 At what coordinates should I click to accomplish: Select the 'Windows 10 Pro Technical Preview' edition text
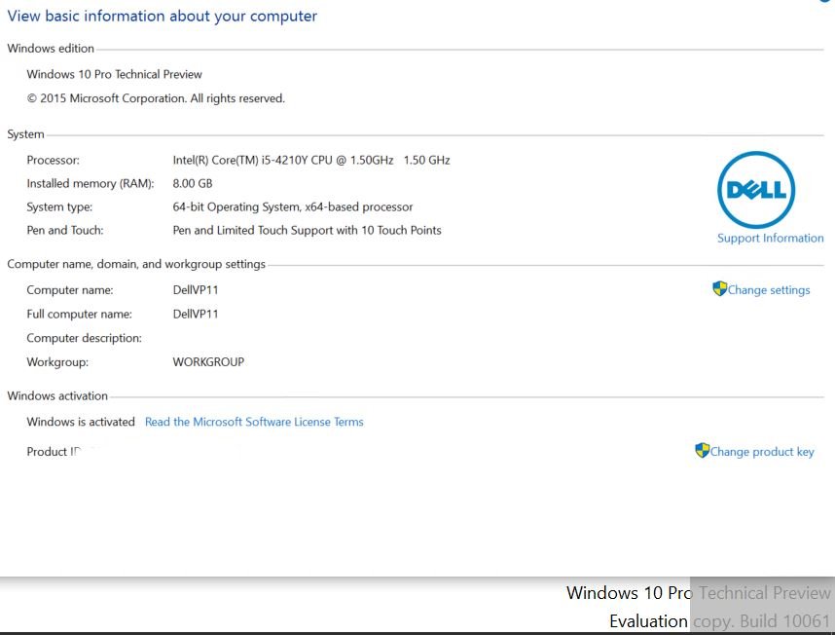(x=115, y=75)
